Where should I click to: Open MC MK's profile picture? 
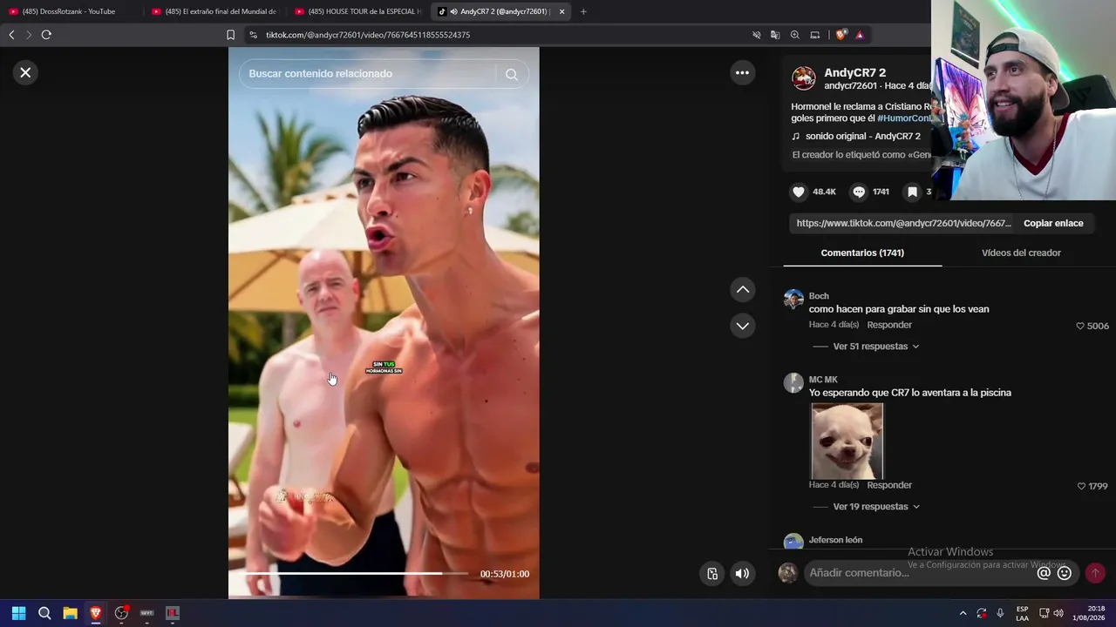pos(793,383)
